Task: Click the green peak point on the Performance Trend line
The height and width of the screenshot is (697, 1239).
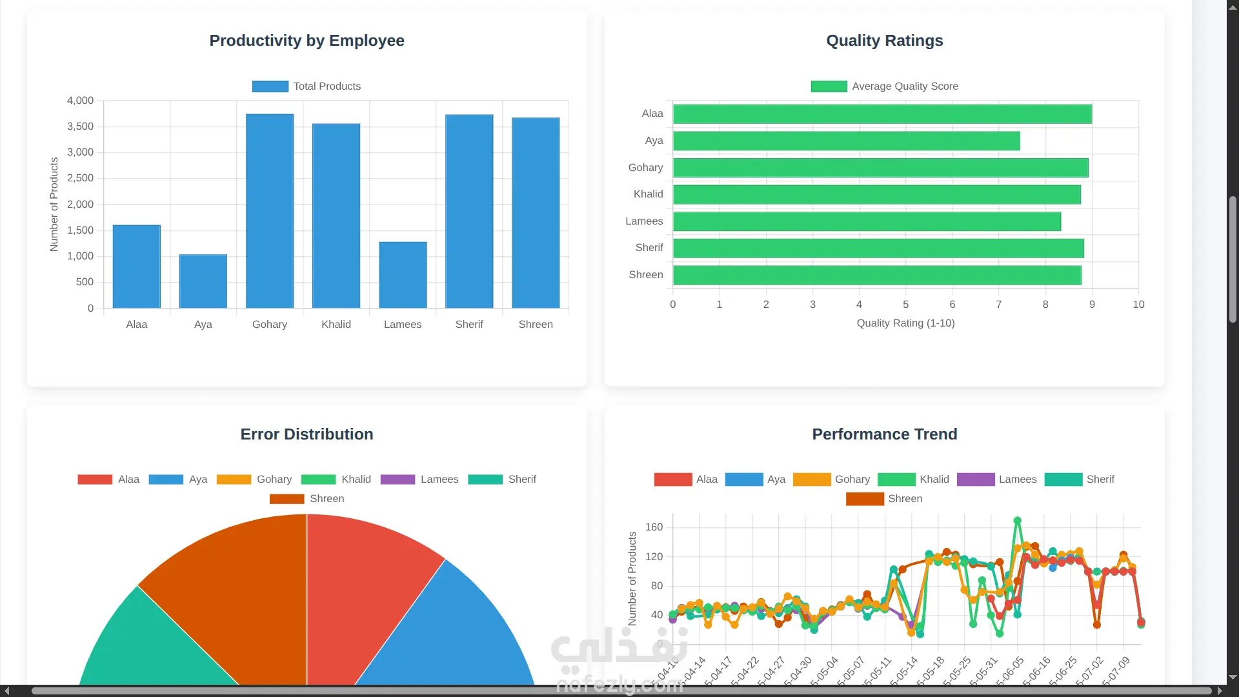Action: [1018, 520]
